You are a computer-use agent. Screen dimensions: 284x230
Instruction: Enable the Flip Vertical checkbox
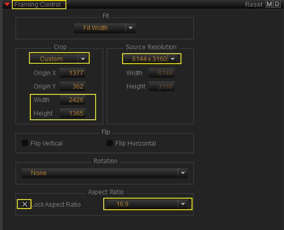pyautogui.click(x=25, y=143)
